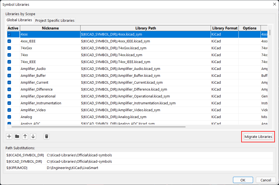Screen dimensions: 279x185
Task: Click the Migrate Libraries button
Action: click(x=258, y=137)
